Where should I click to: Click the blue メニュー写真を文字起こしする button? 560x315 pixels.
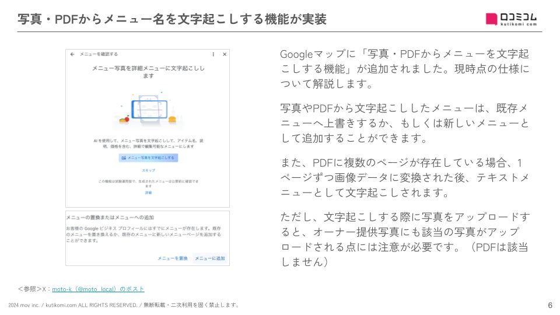click(x=148, y=157)
